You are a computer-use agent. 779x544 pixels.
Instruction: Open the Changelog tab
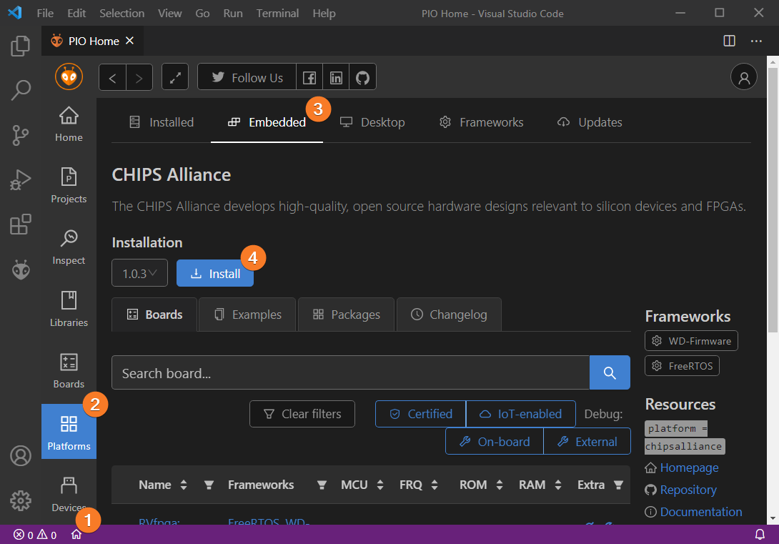tap(449, 315)
